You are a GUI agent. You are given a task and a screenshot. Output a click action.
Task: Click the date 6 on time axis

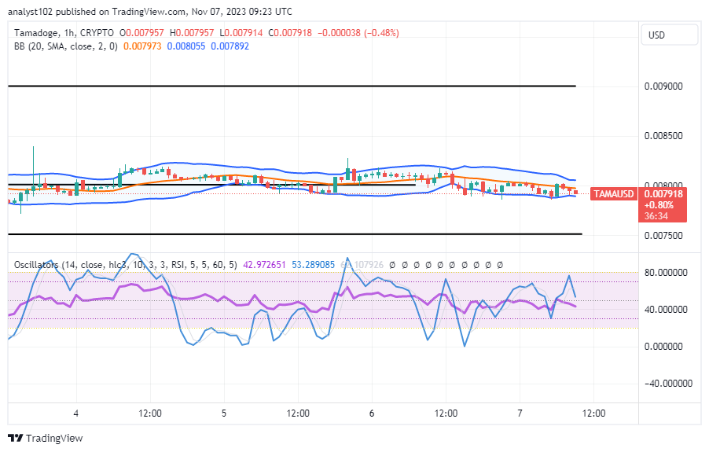[x=372, y=413]
